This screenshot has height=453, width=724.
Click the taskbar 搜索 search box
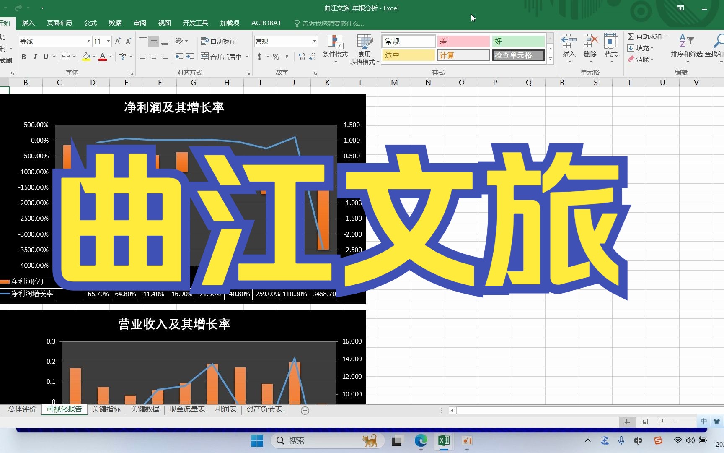327,441
